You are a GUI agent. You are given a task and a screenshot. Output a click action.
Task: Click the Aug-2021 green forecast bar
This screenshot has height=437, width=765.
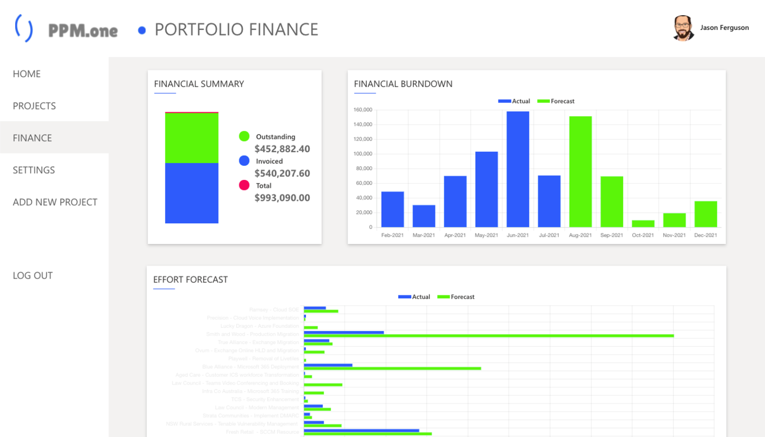coord(580,171)
